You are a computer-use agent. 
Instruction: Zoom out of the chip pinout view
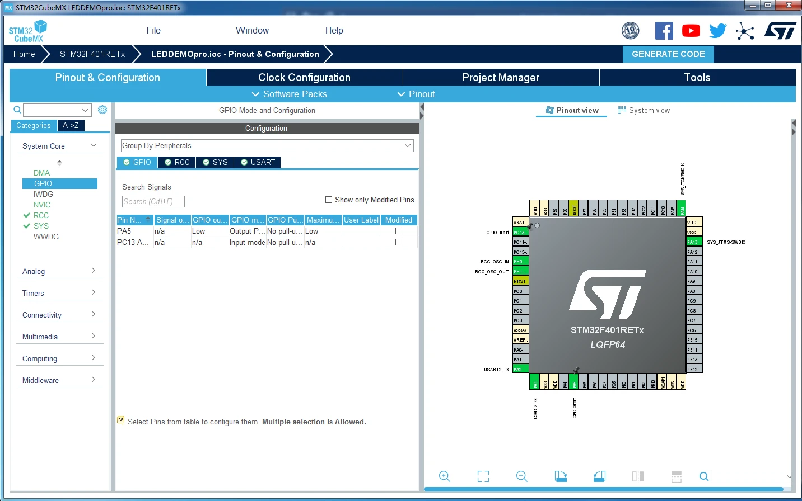click(x=522, y=476)
